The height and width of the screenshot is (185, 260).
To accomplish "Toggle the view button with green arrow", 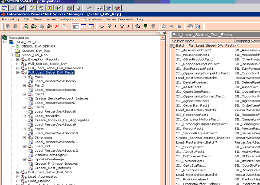I will (91, 26).
